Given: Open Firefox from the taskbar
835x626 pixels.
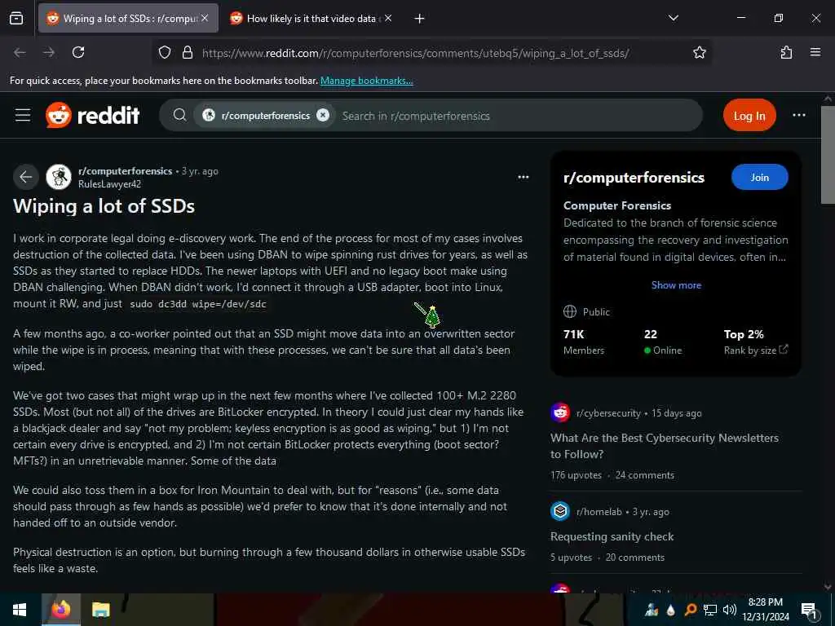Looking at the screenshot, I should 61,610.
